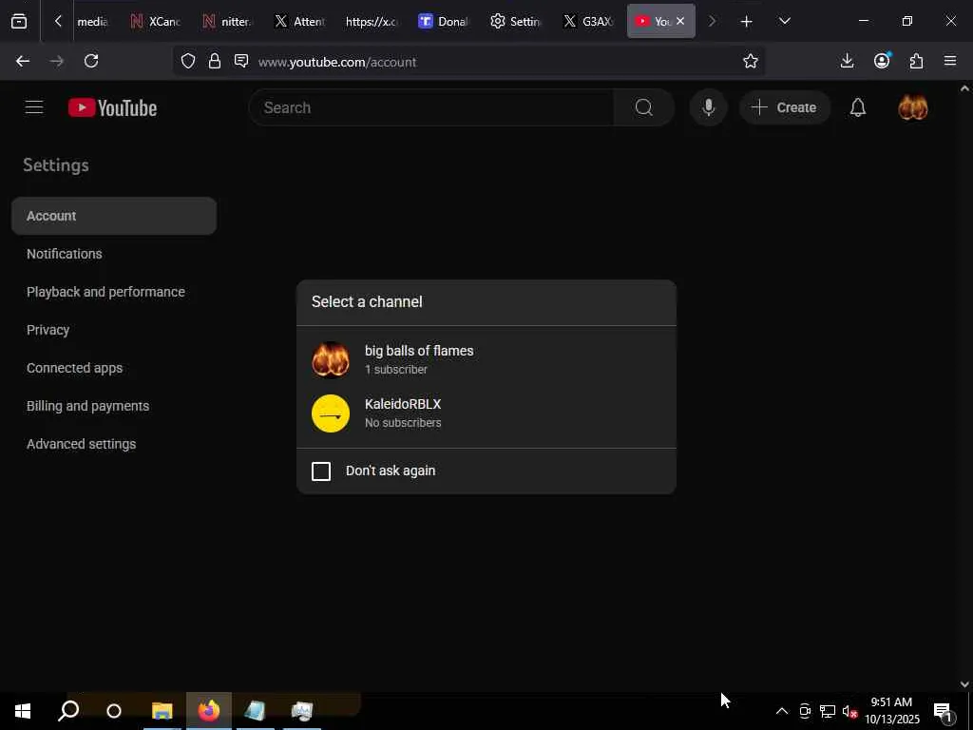The width and height of the screenshot is (973, 730).
Task: Click the YouTube logo
Action: pyautogui.click(x=112, y=108)
